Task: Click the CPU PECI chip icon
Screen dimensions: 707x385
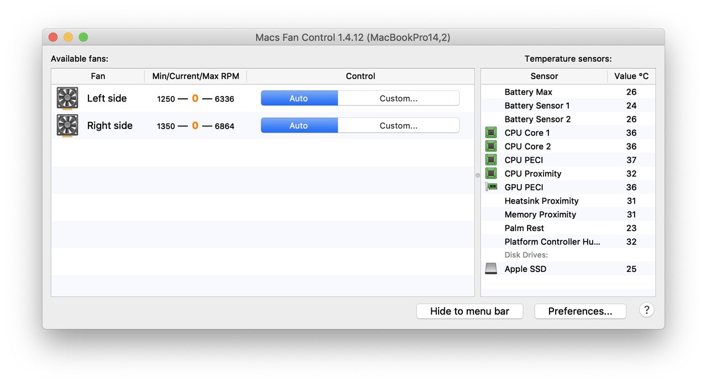Action: pyautogui.click(x=491, y=160)
